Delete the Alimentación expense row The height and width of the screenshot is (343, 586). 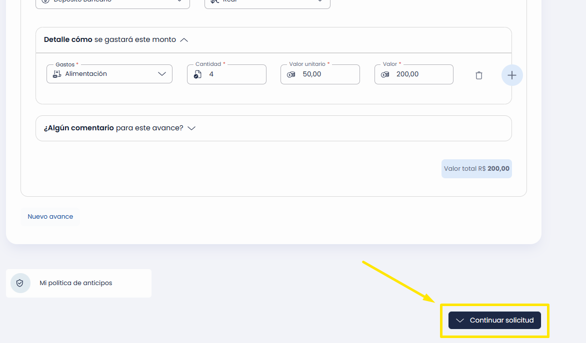pos(478,75)
